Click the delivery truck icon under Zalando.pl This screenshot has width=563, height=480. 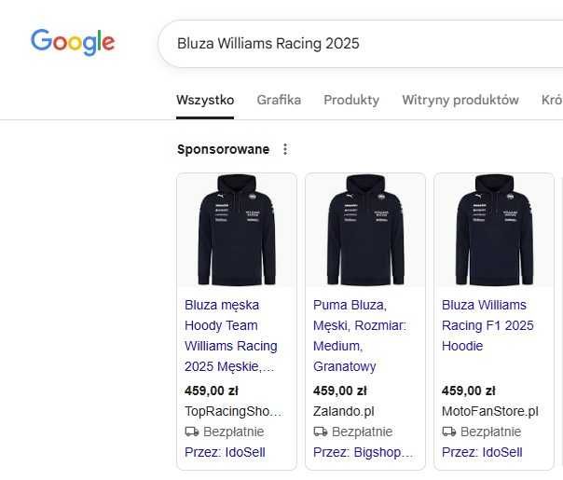click(320, 432)
